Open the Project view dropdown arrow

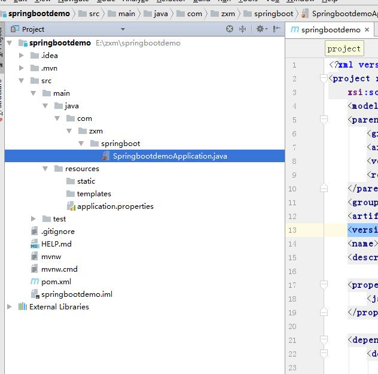[x=123, y=29]
